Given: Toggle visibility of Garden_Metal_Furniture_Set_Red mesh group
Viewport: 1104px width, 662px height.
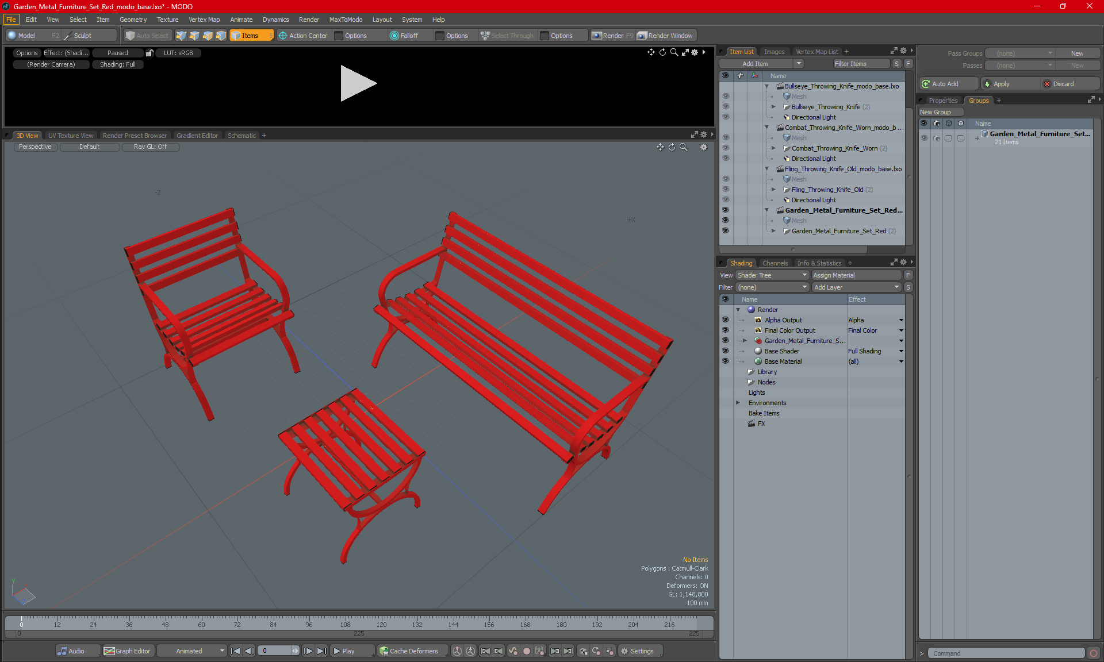Looking at the screenshot, I should click(725, 231).
